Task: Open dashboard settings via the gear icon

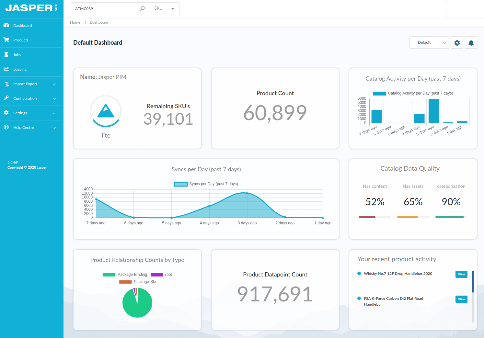Action: point(457,42)
